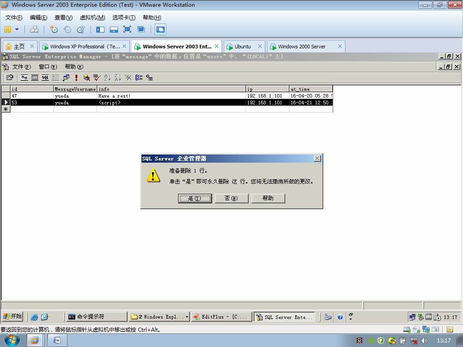Click the remove filter icon
This screenshot has height=347, width=463.
tap(128, 78)
